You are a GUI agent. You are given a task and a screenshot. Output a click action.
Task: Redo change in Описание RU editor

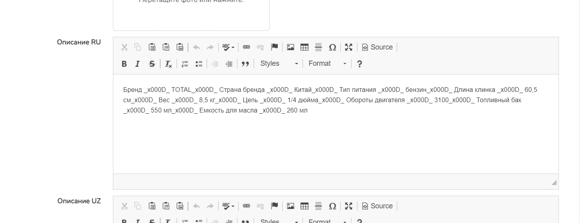(210, 48)
